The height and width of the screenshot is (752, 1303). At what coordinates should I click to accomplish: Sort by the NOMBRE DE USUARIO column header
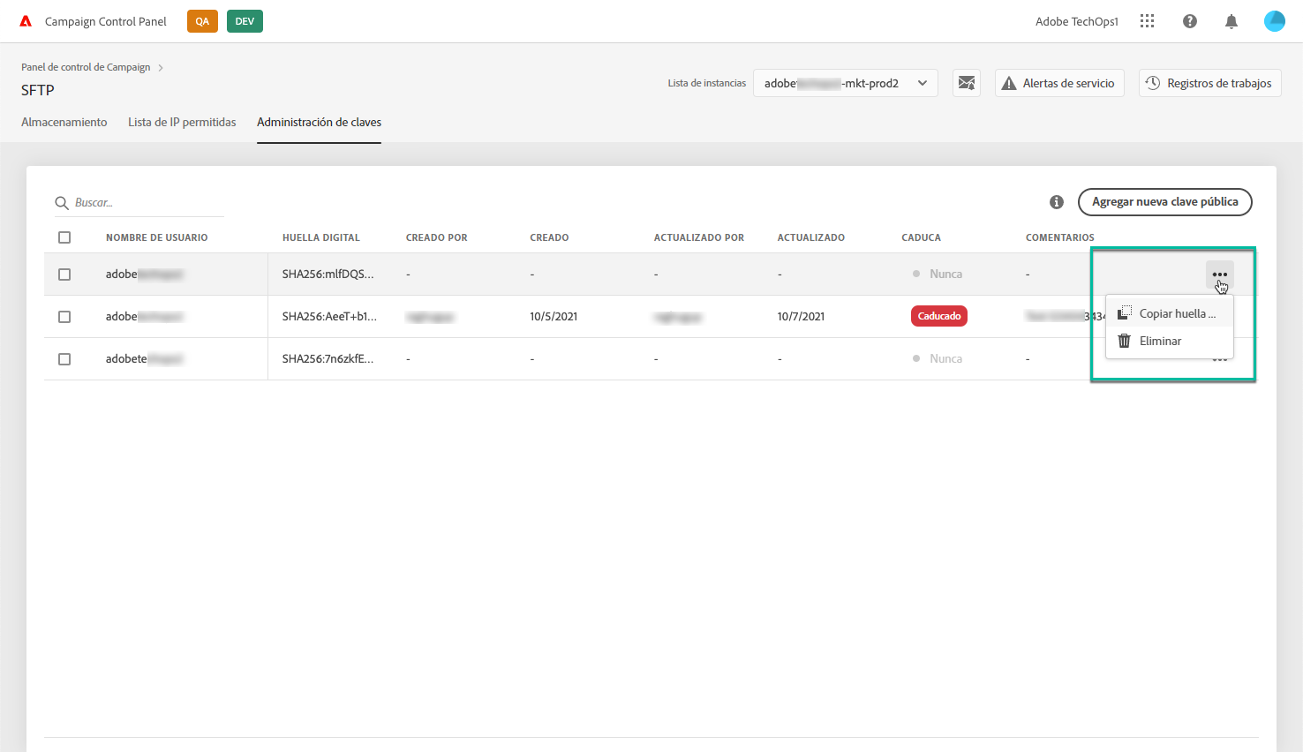[x=157, y=237]
